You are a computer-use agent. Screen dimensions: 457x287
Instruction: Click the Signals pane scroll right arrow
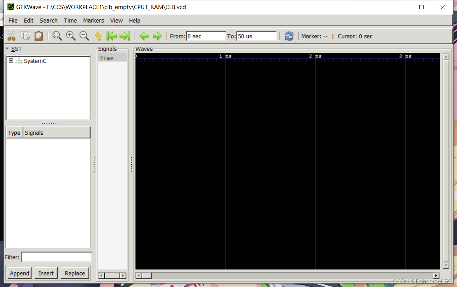[x=123, y=276]
